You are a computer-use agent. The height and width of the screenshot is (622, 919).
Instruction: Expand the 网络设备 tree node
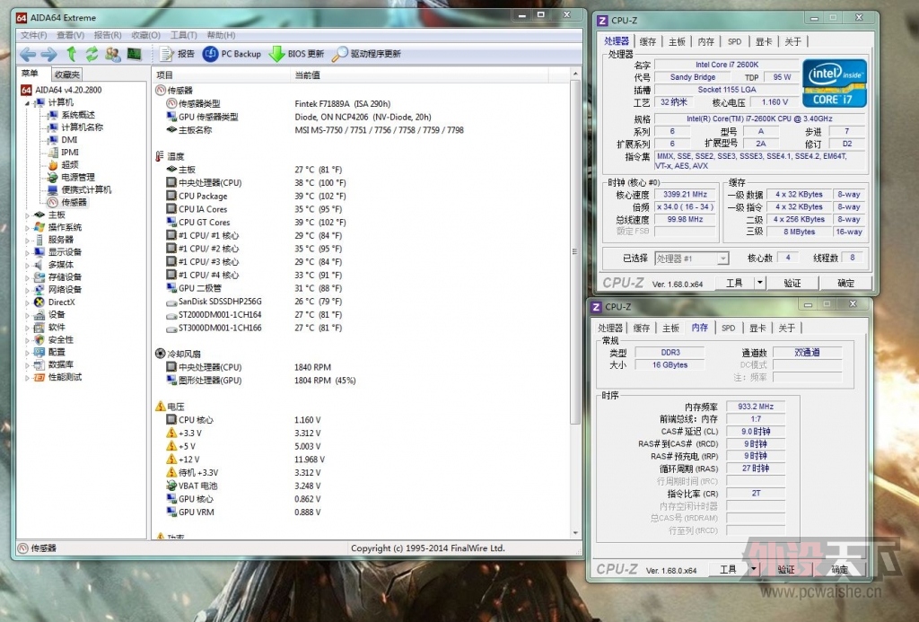pyautogui.click(x=27, y=290)
